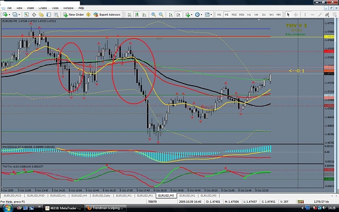Set timeframe to W1
This screenshot has height=212, width=339.
pyautogui.click(x=271, y=15)
